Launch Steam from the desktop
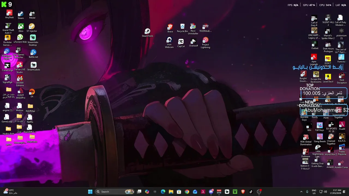 pos(21,15)
